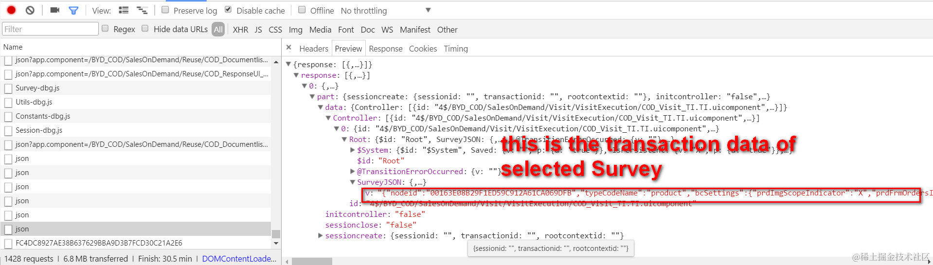This screenshot has width=933, height=265.
Task: Select request FC4DC8927AE38B637629BBA9D3B7FCD30C21A2E6
Action: 136,243
